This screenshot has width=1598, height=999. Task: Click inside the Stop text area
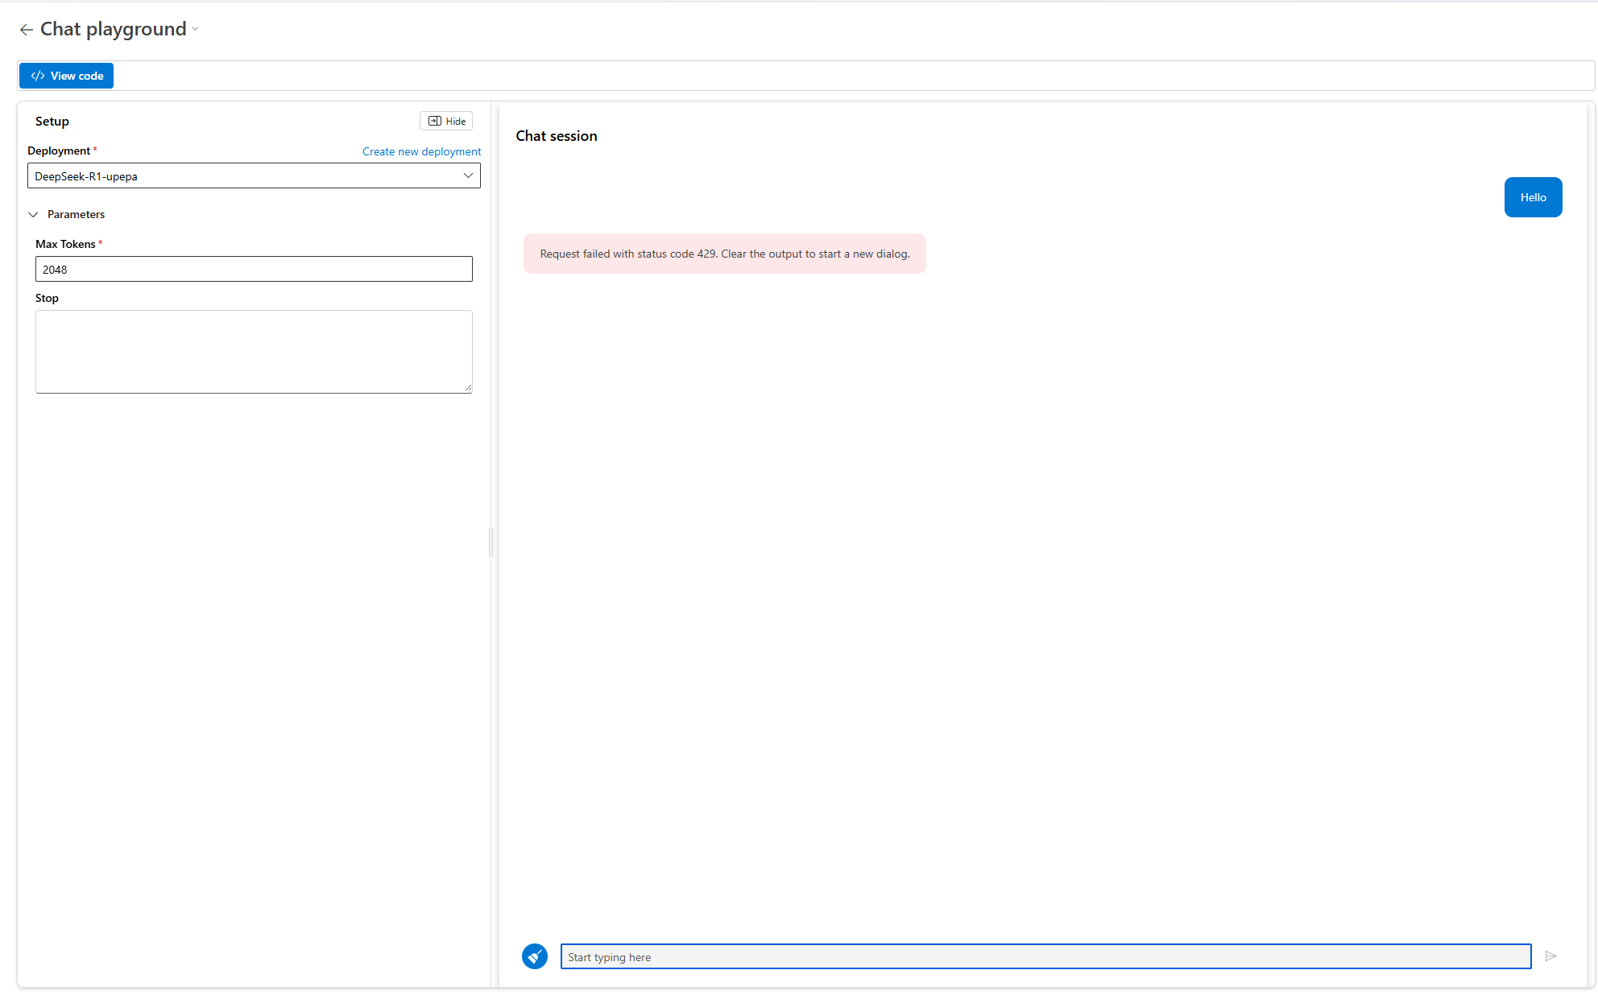click(x=254, y=351)
